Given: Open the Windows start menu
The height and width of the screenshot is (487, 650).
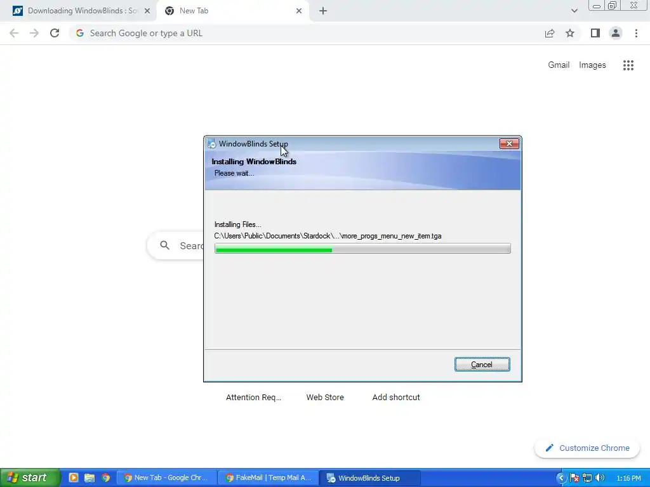Looking at the screenshot, I should 30,478.
